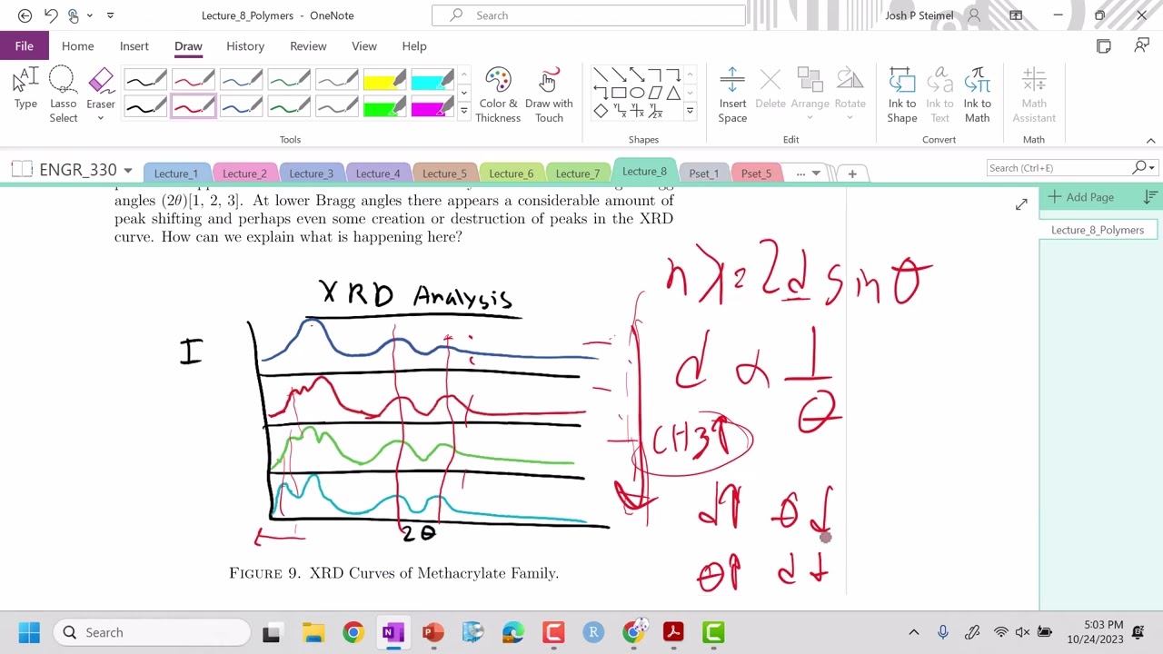Pick the bottom-row green pen
Viewport: 1163px width, 654px height.
click(290, 108)
